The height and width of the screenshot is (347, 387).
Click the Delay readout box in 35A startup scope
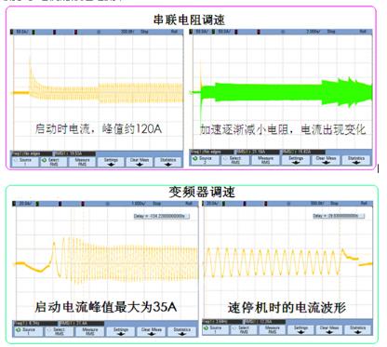click(162, 216)
